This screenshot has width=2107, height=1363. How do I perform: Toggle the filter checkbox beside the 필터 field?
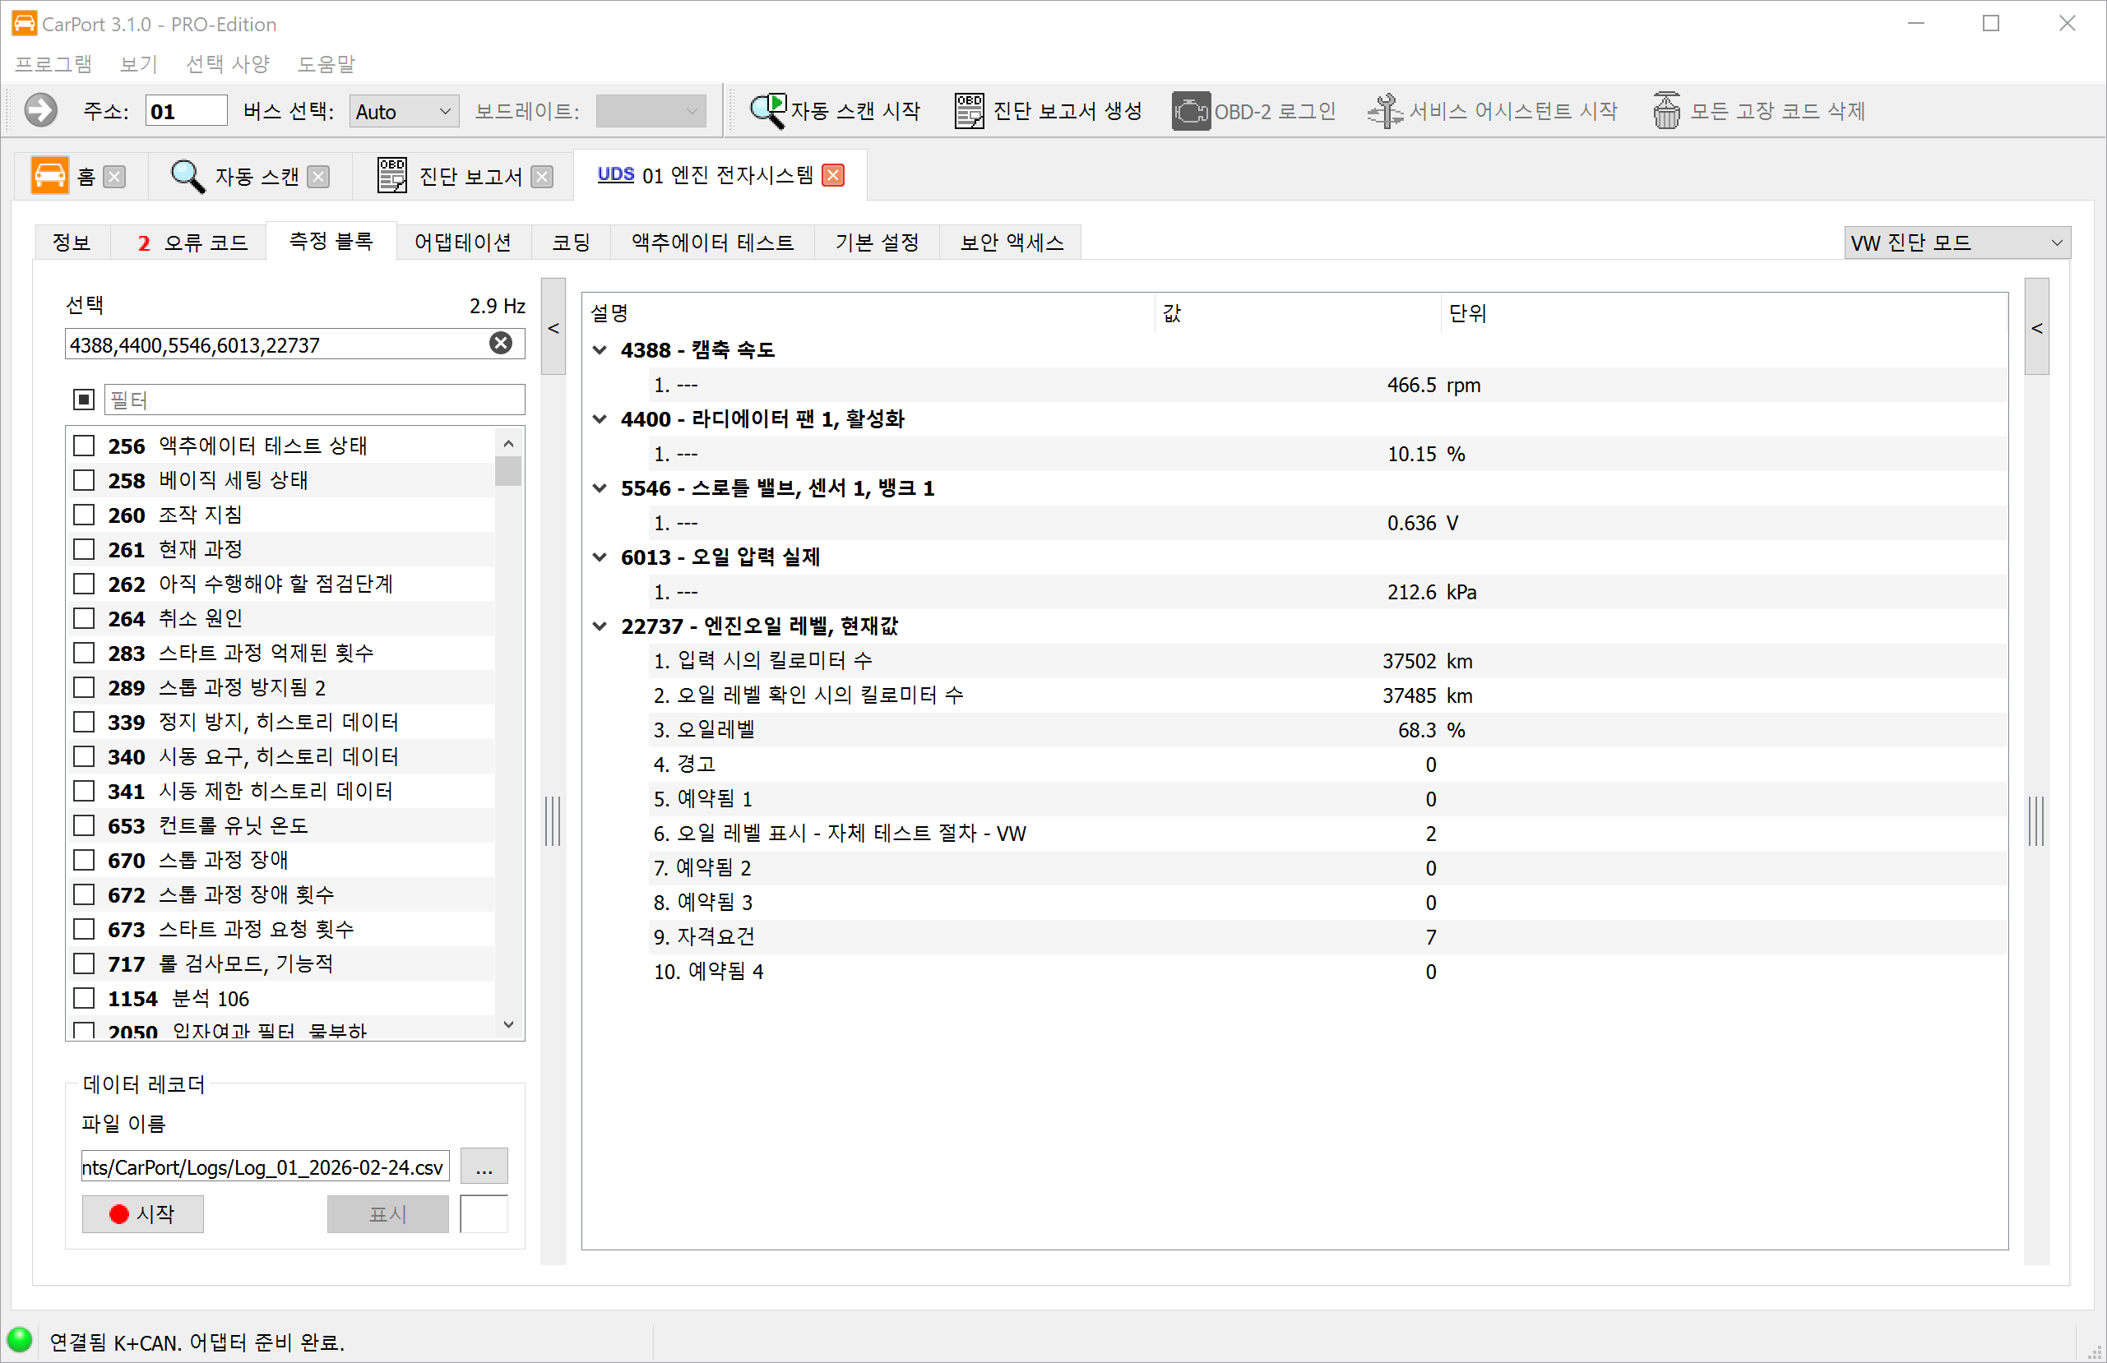point(83,400)
